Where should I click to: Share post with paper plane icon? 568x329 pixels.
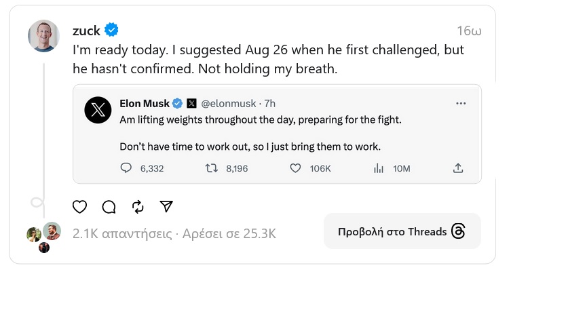click(166, 206)
